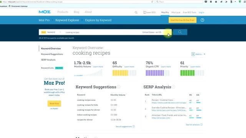Click the green Priority score bar

[x=192, y=73]
